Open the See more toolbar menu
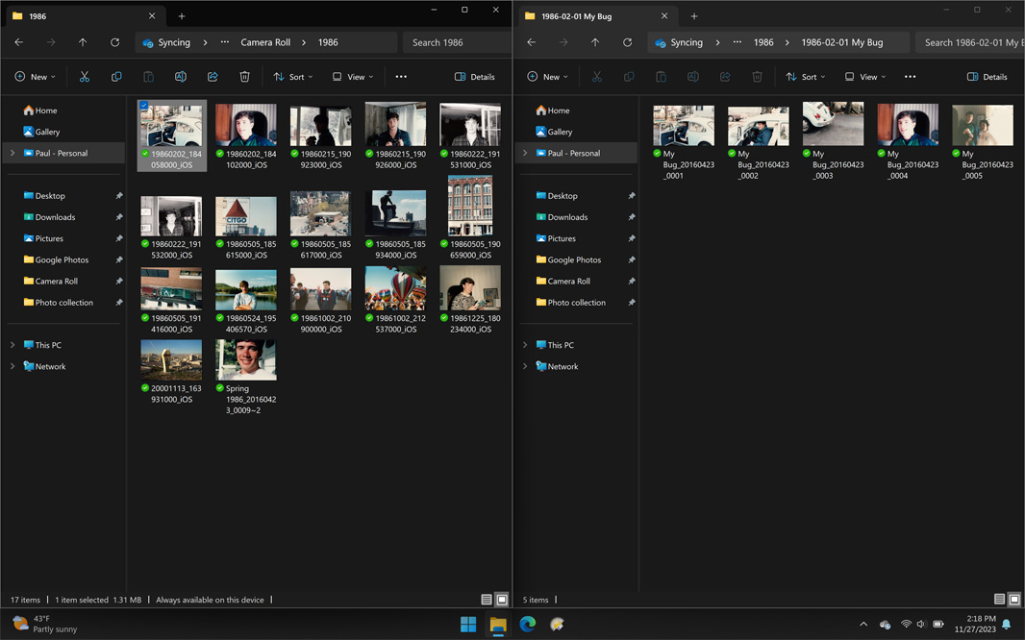This screenshot has height=640, width=1025. point(401,76)
